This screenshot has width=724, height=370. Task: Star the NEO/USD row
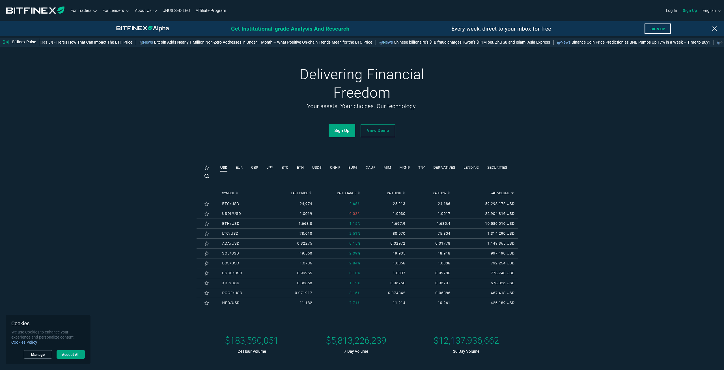click(207, 303)
